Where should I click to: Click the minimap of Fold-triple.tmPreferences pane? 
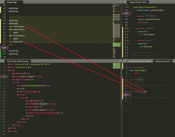[x=117, y=66]
